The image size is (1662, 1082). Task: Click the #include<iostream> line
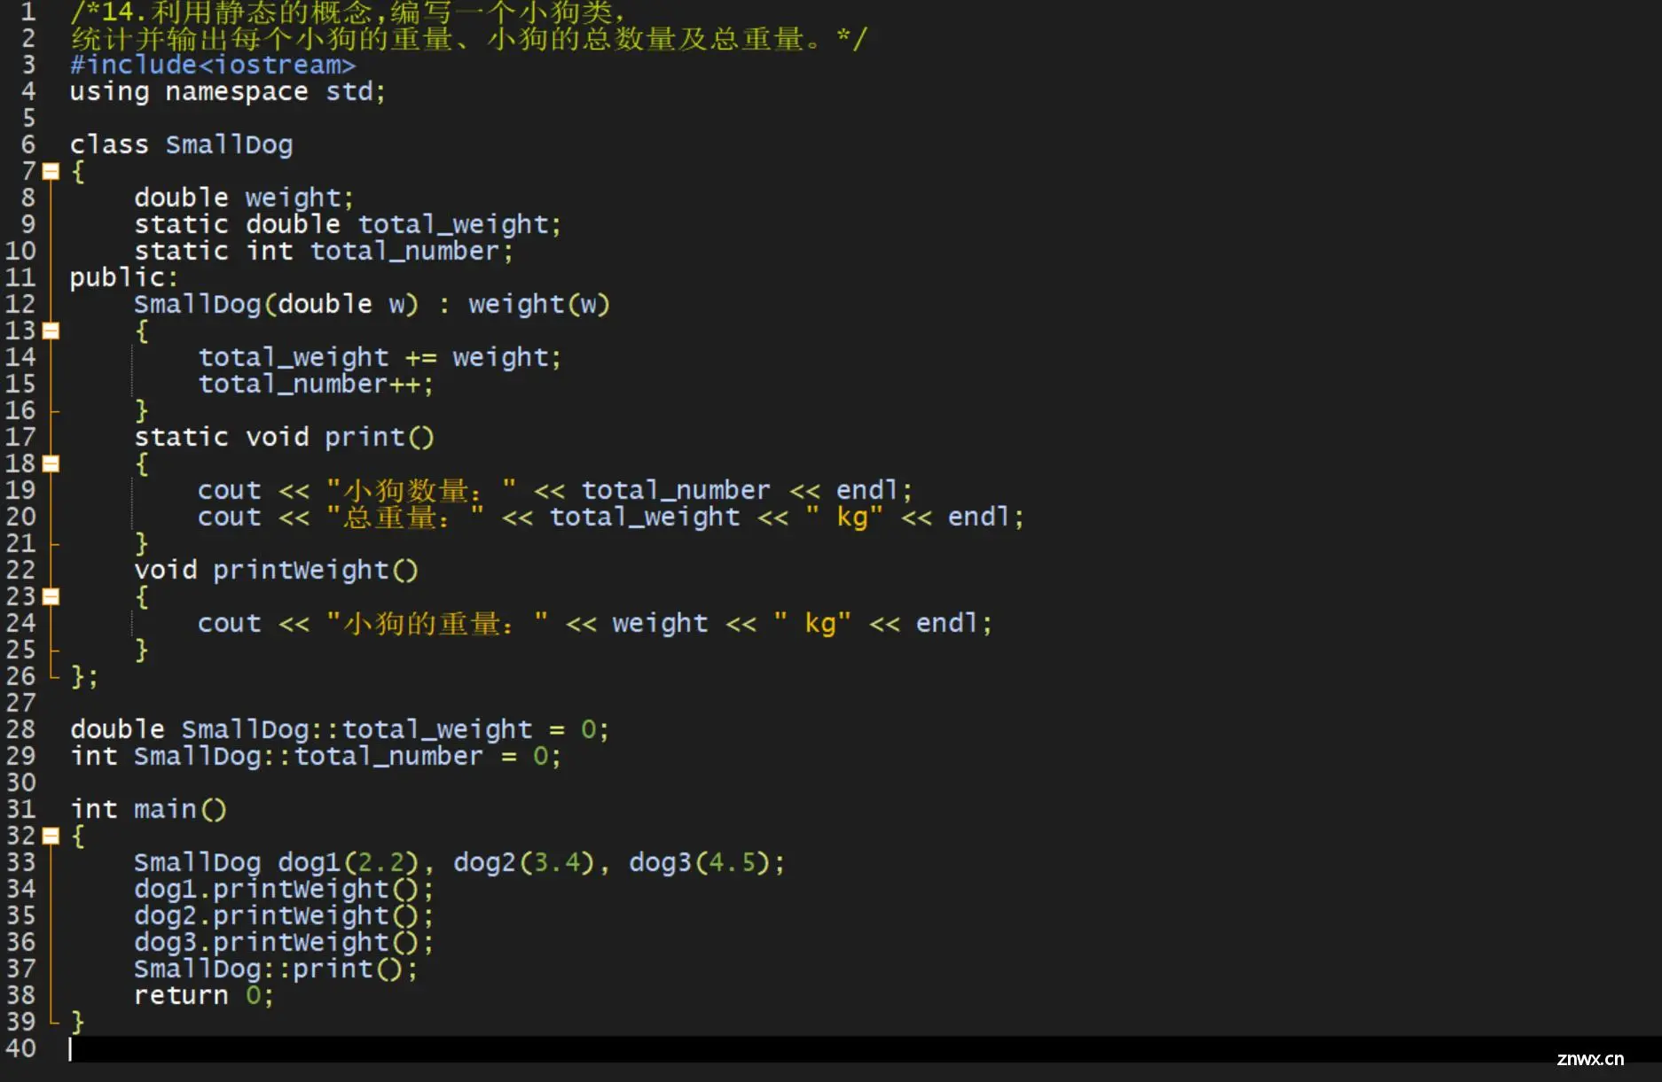coord(213,65)
